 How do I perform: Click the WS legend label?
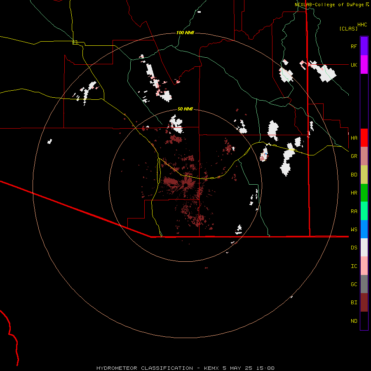[354, 229]
